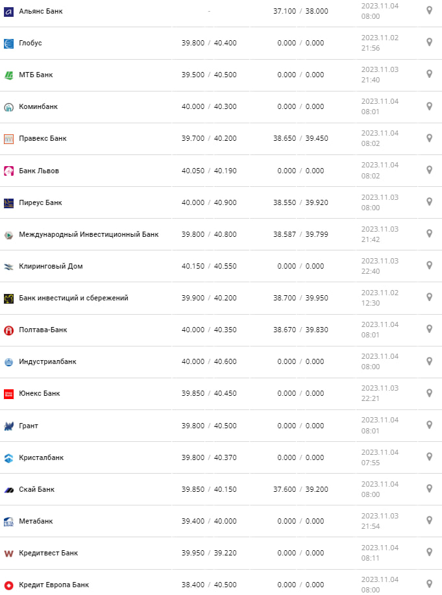Show the map pin for Кредит Европа Банк

pos(429,583)
